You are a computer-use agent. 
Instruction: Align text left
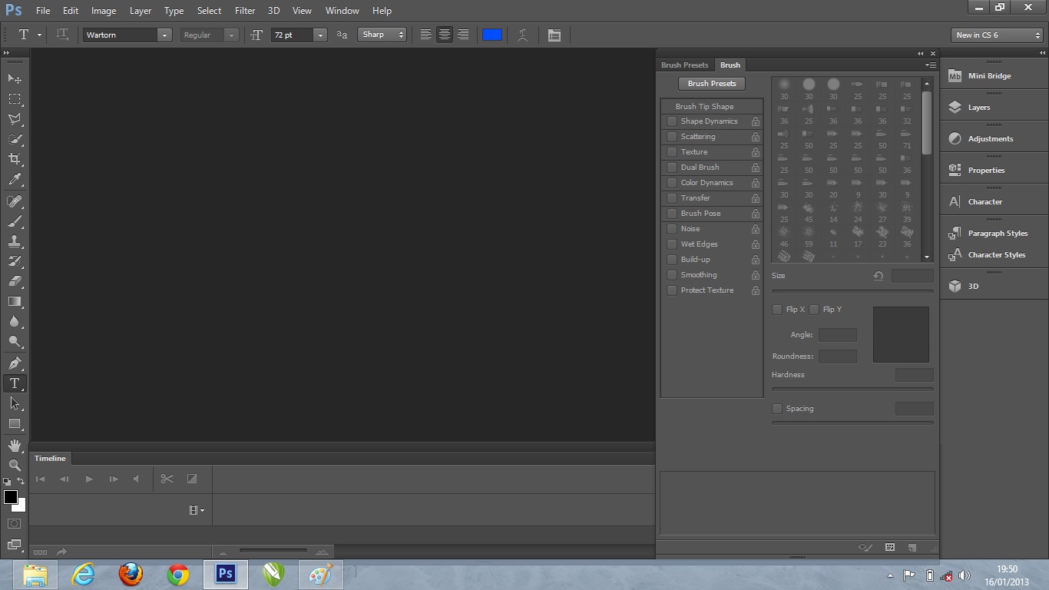pyautogui.click(x=425, y=35)
